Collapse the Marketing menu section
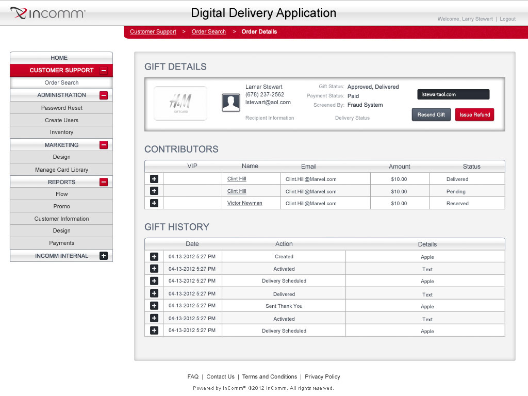528x396 pixels. coord(104,145)
